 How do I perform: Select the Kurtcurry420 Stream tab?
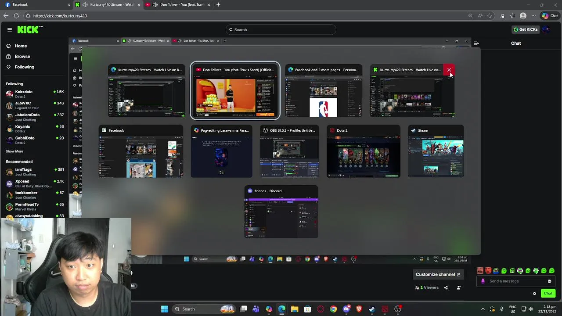click(108, 5)
